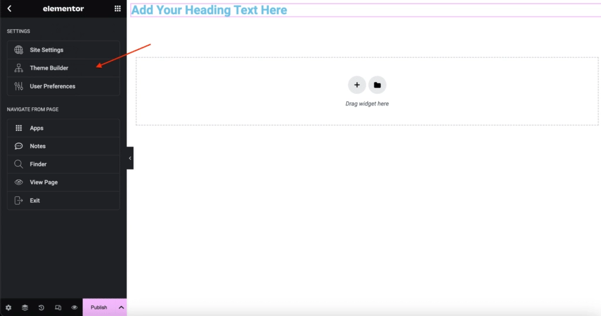Click the Publish button
This screenshot has height=316, width=601.
99,308
